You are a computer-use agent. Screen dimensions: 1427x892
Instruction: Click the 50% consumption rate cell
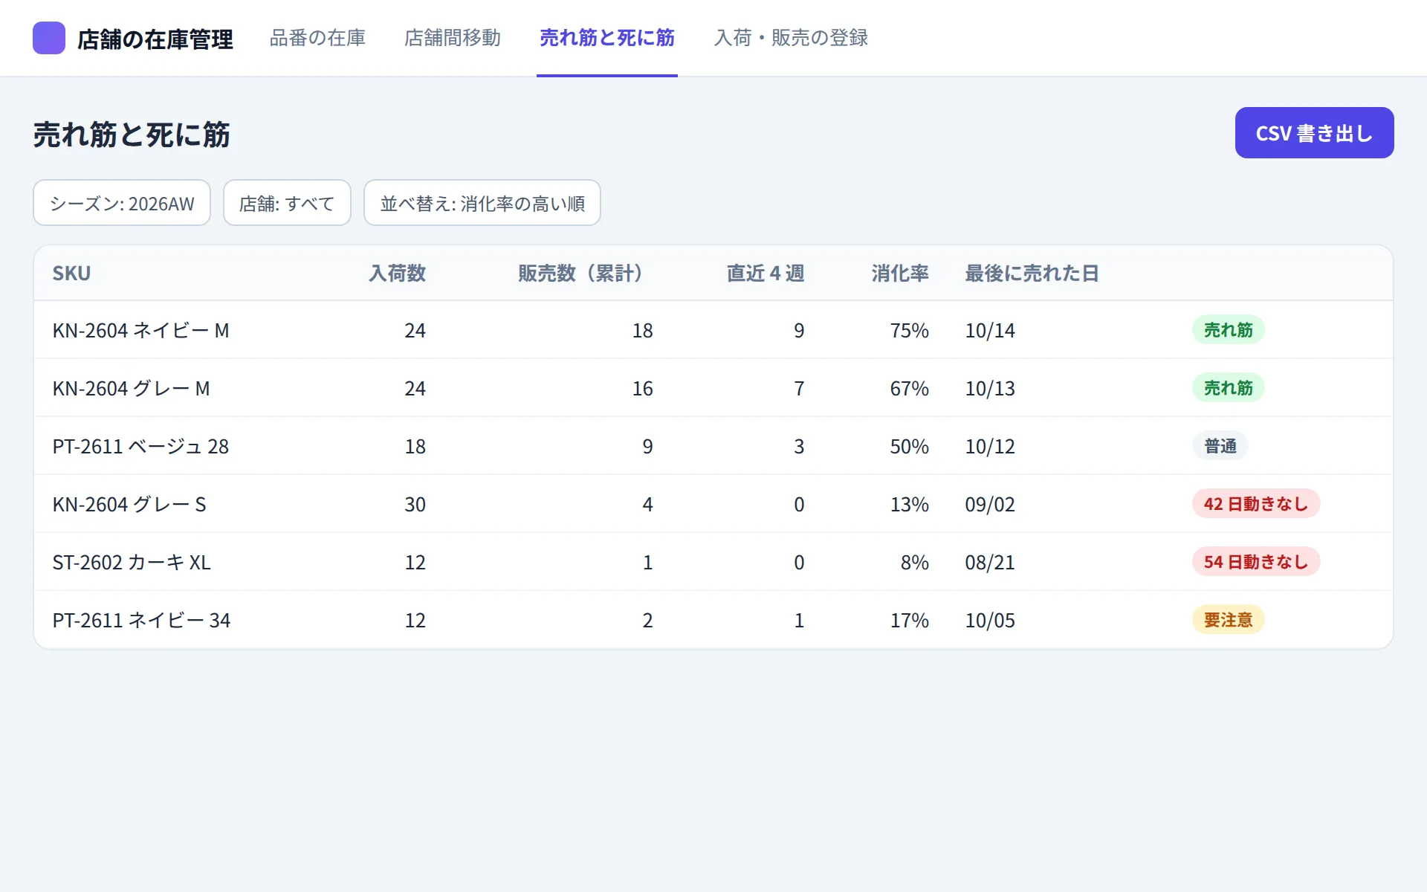click(x=910, y=447)
